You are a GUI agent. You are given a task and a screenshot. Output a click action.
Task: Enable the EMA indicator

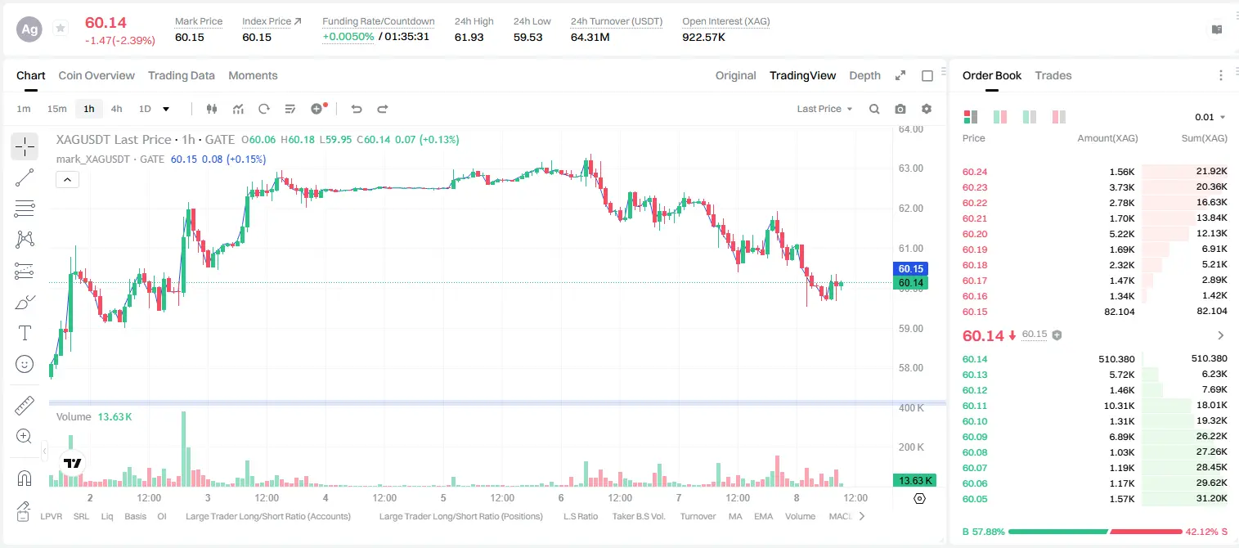coord(763,516)
